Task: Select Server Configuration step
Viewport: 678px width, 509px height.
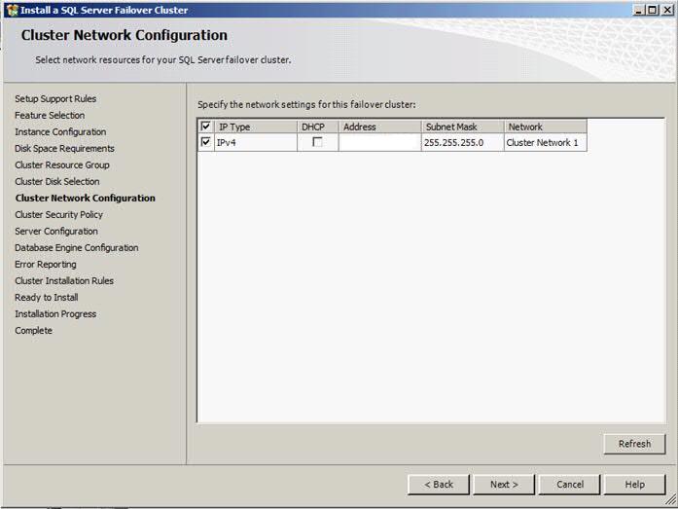Action: (x=56, y=231)
